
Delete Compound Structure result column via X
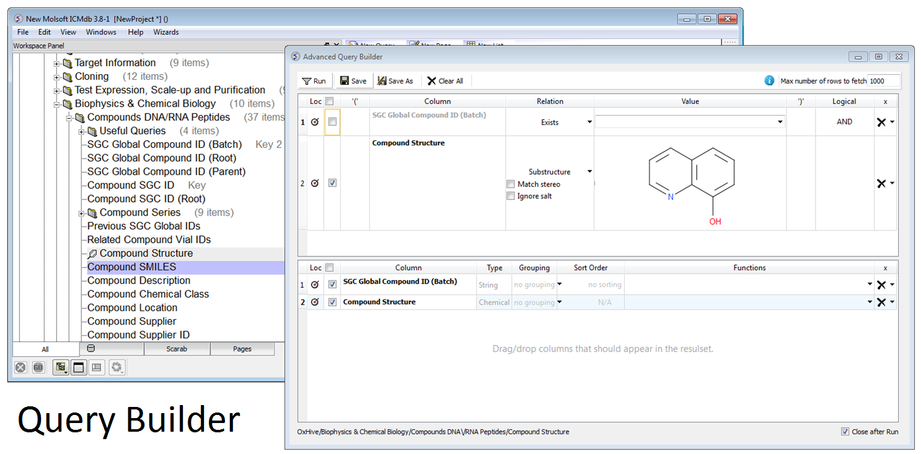pyautogui.click(x=881, y=302)
